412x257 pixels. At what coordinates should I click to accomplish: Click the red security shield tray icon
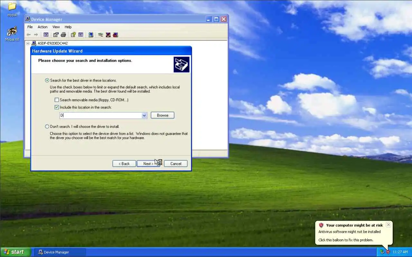(388, 252)
